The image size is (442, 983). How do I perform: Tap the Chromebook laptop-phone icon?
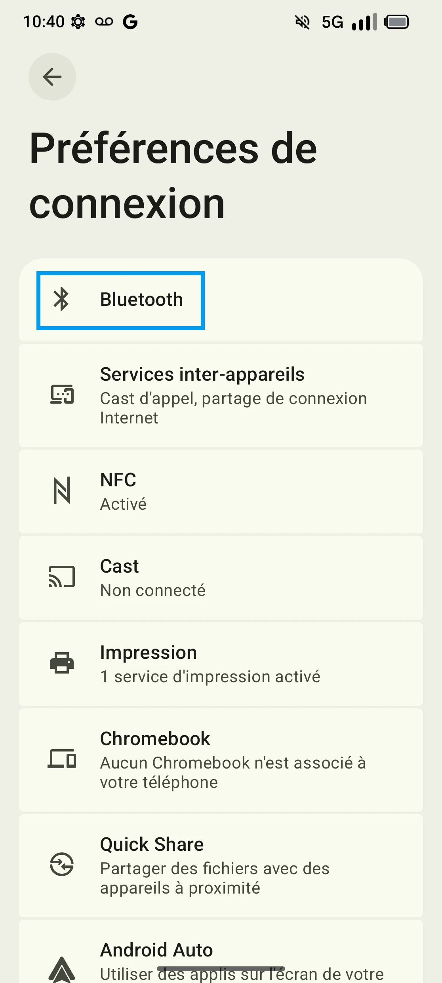[62, 759]
